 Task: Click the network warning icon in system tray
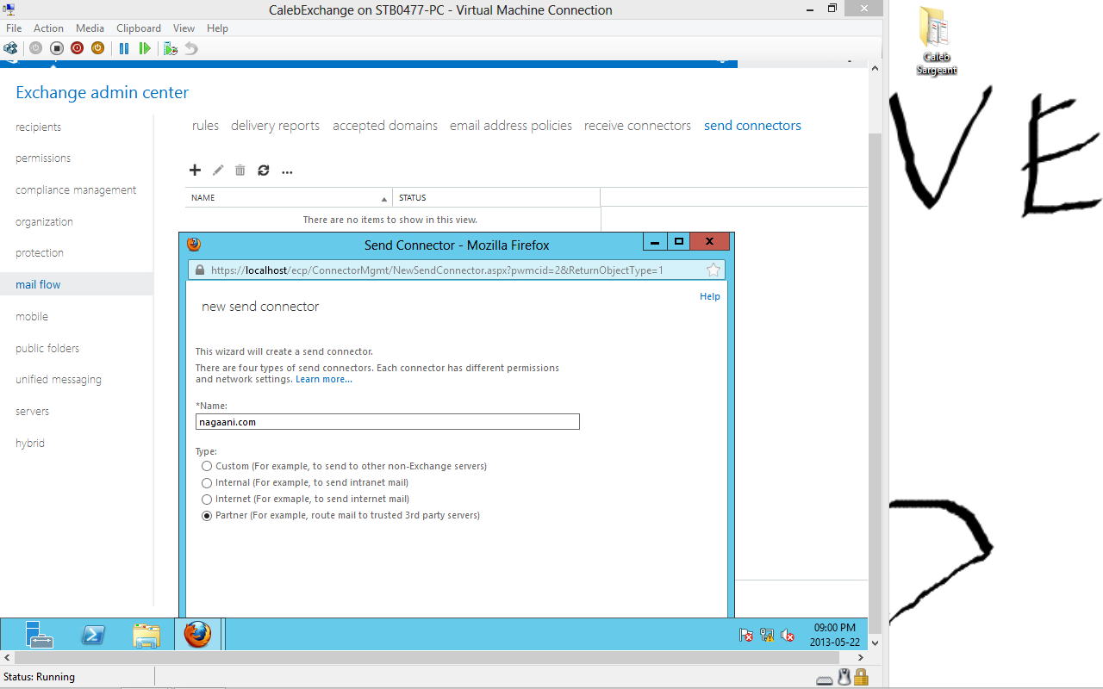pyautogui.click(x=767, y=635)
